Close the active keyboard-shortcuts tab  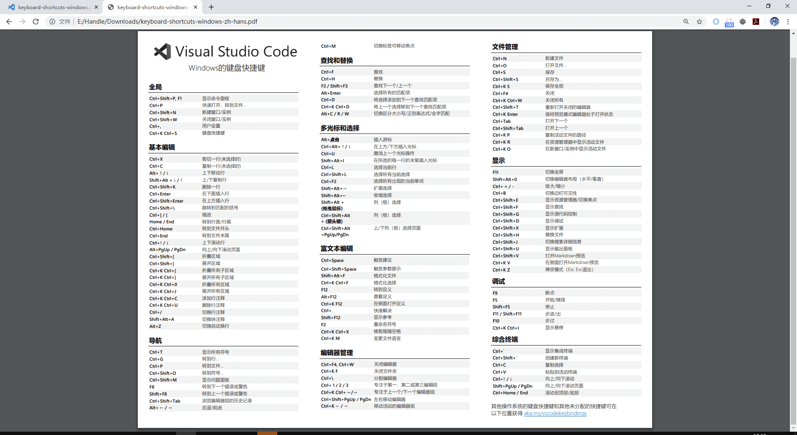(x=196, y=7)
